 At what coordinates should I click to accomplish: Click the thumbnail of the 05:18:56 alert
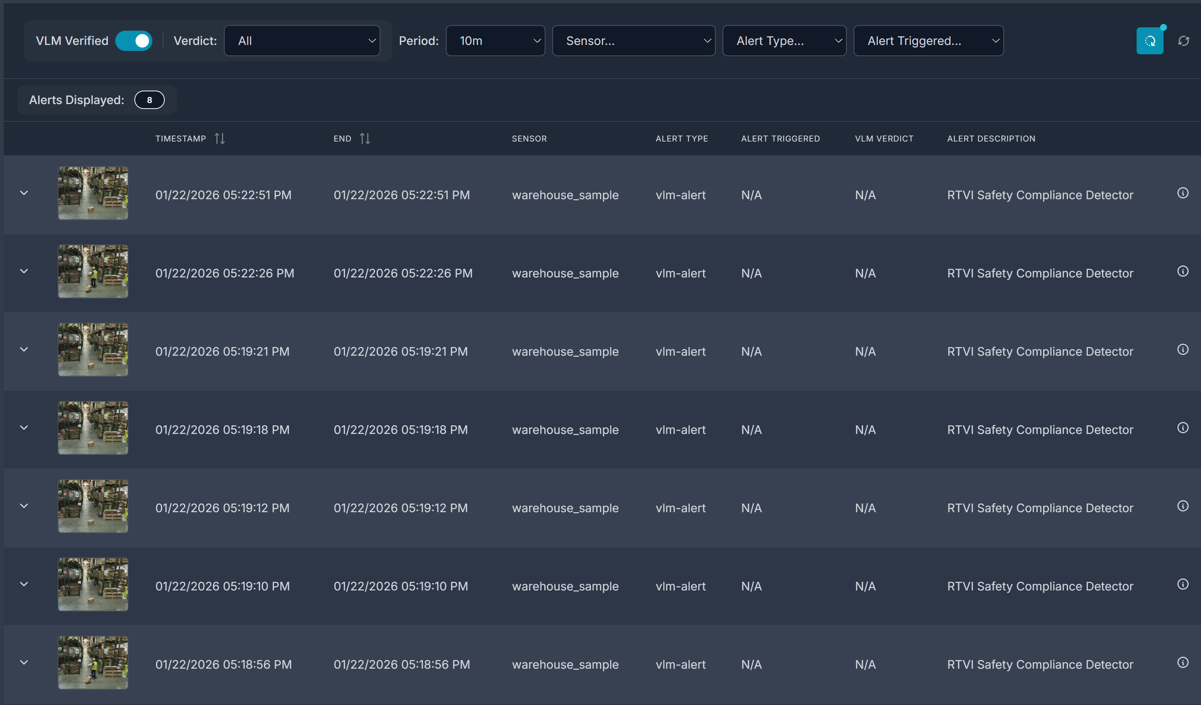click(x=92, y=663)
